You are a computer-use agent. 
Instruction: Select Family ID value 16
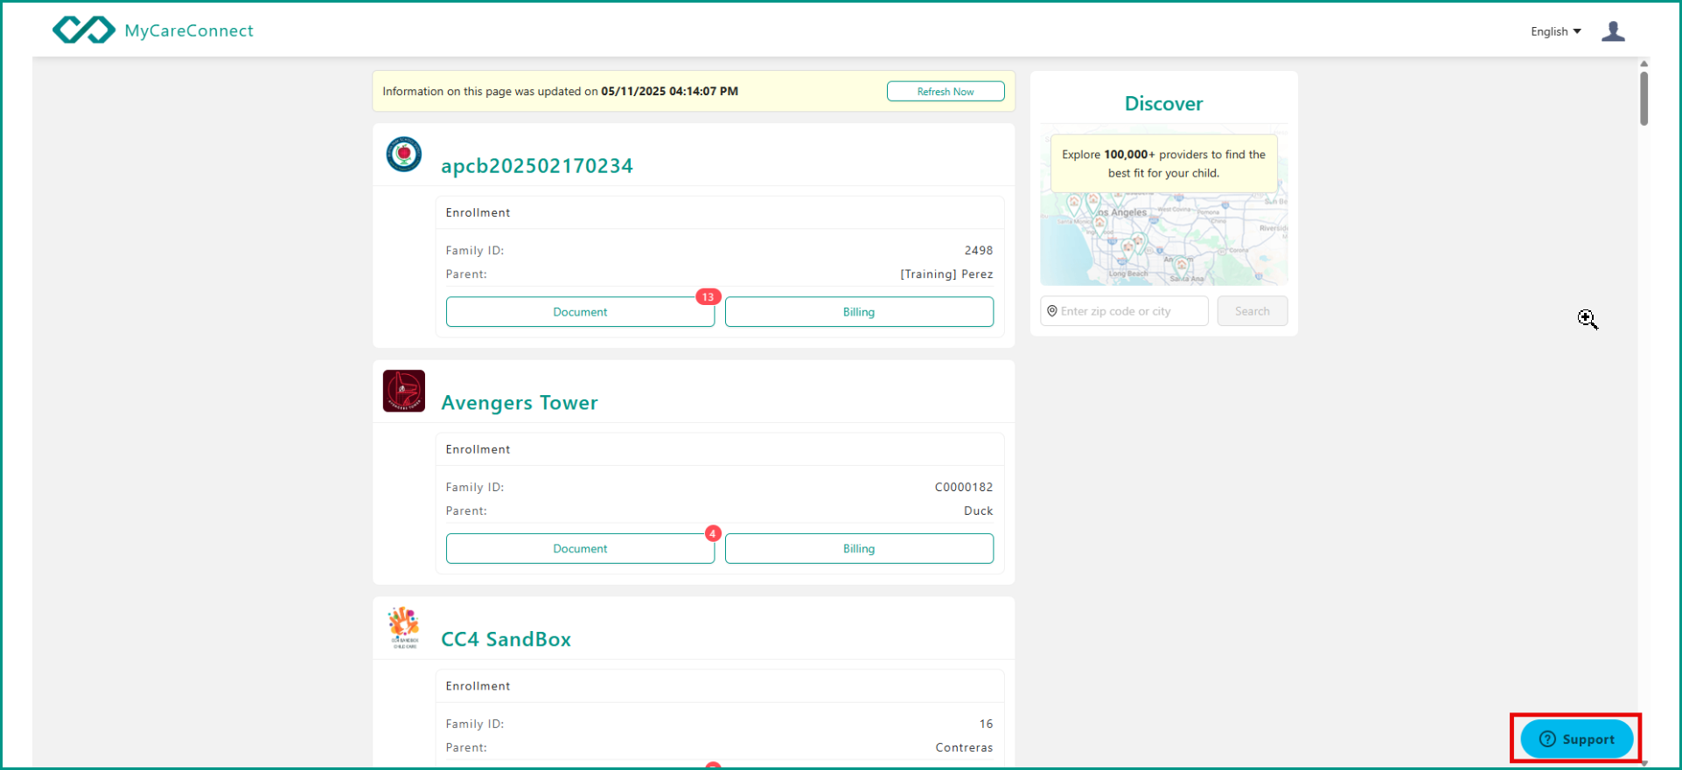(986, 724)
